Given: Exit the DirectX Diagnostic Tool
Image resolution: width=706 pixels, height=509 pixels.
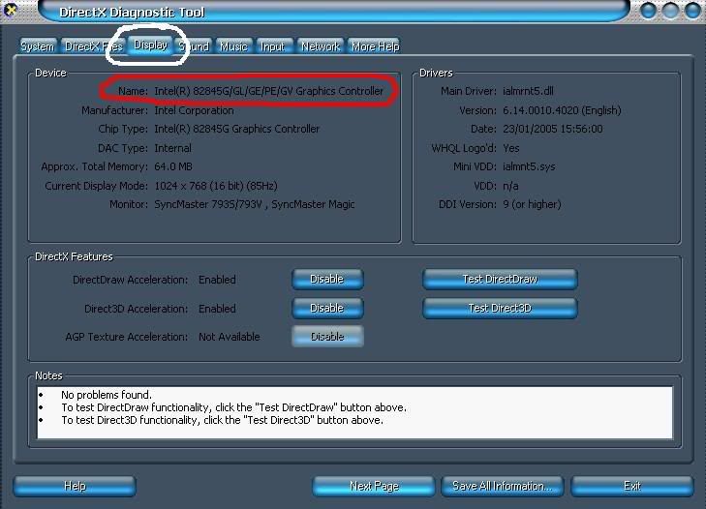Looking at the screenshot, I should tap(632, 486).
